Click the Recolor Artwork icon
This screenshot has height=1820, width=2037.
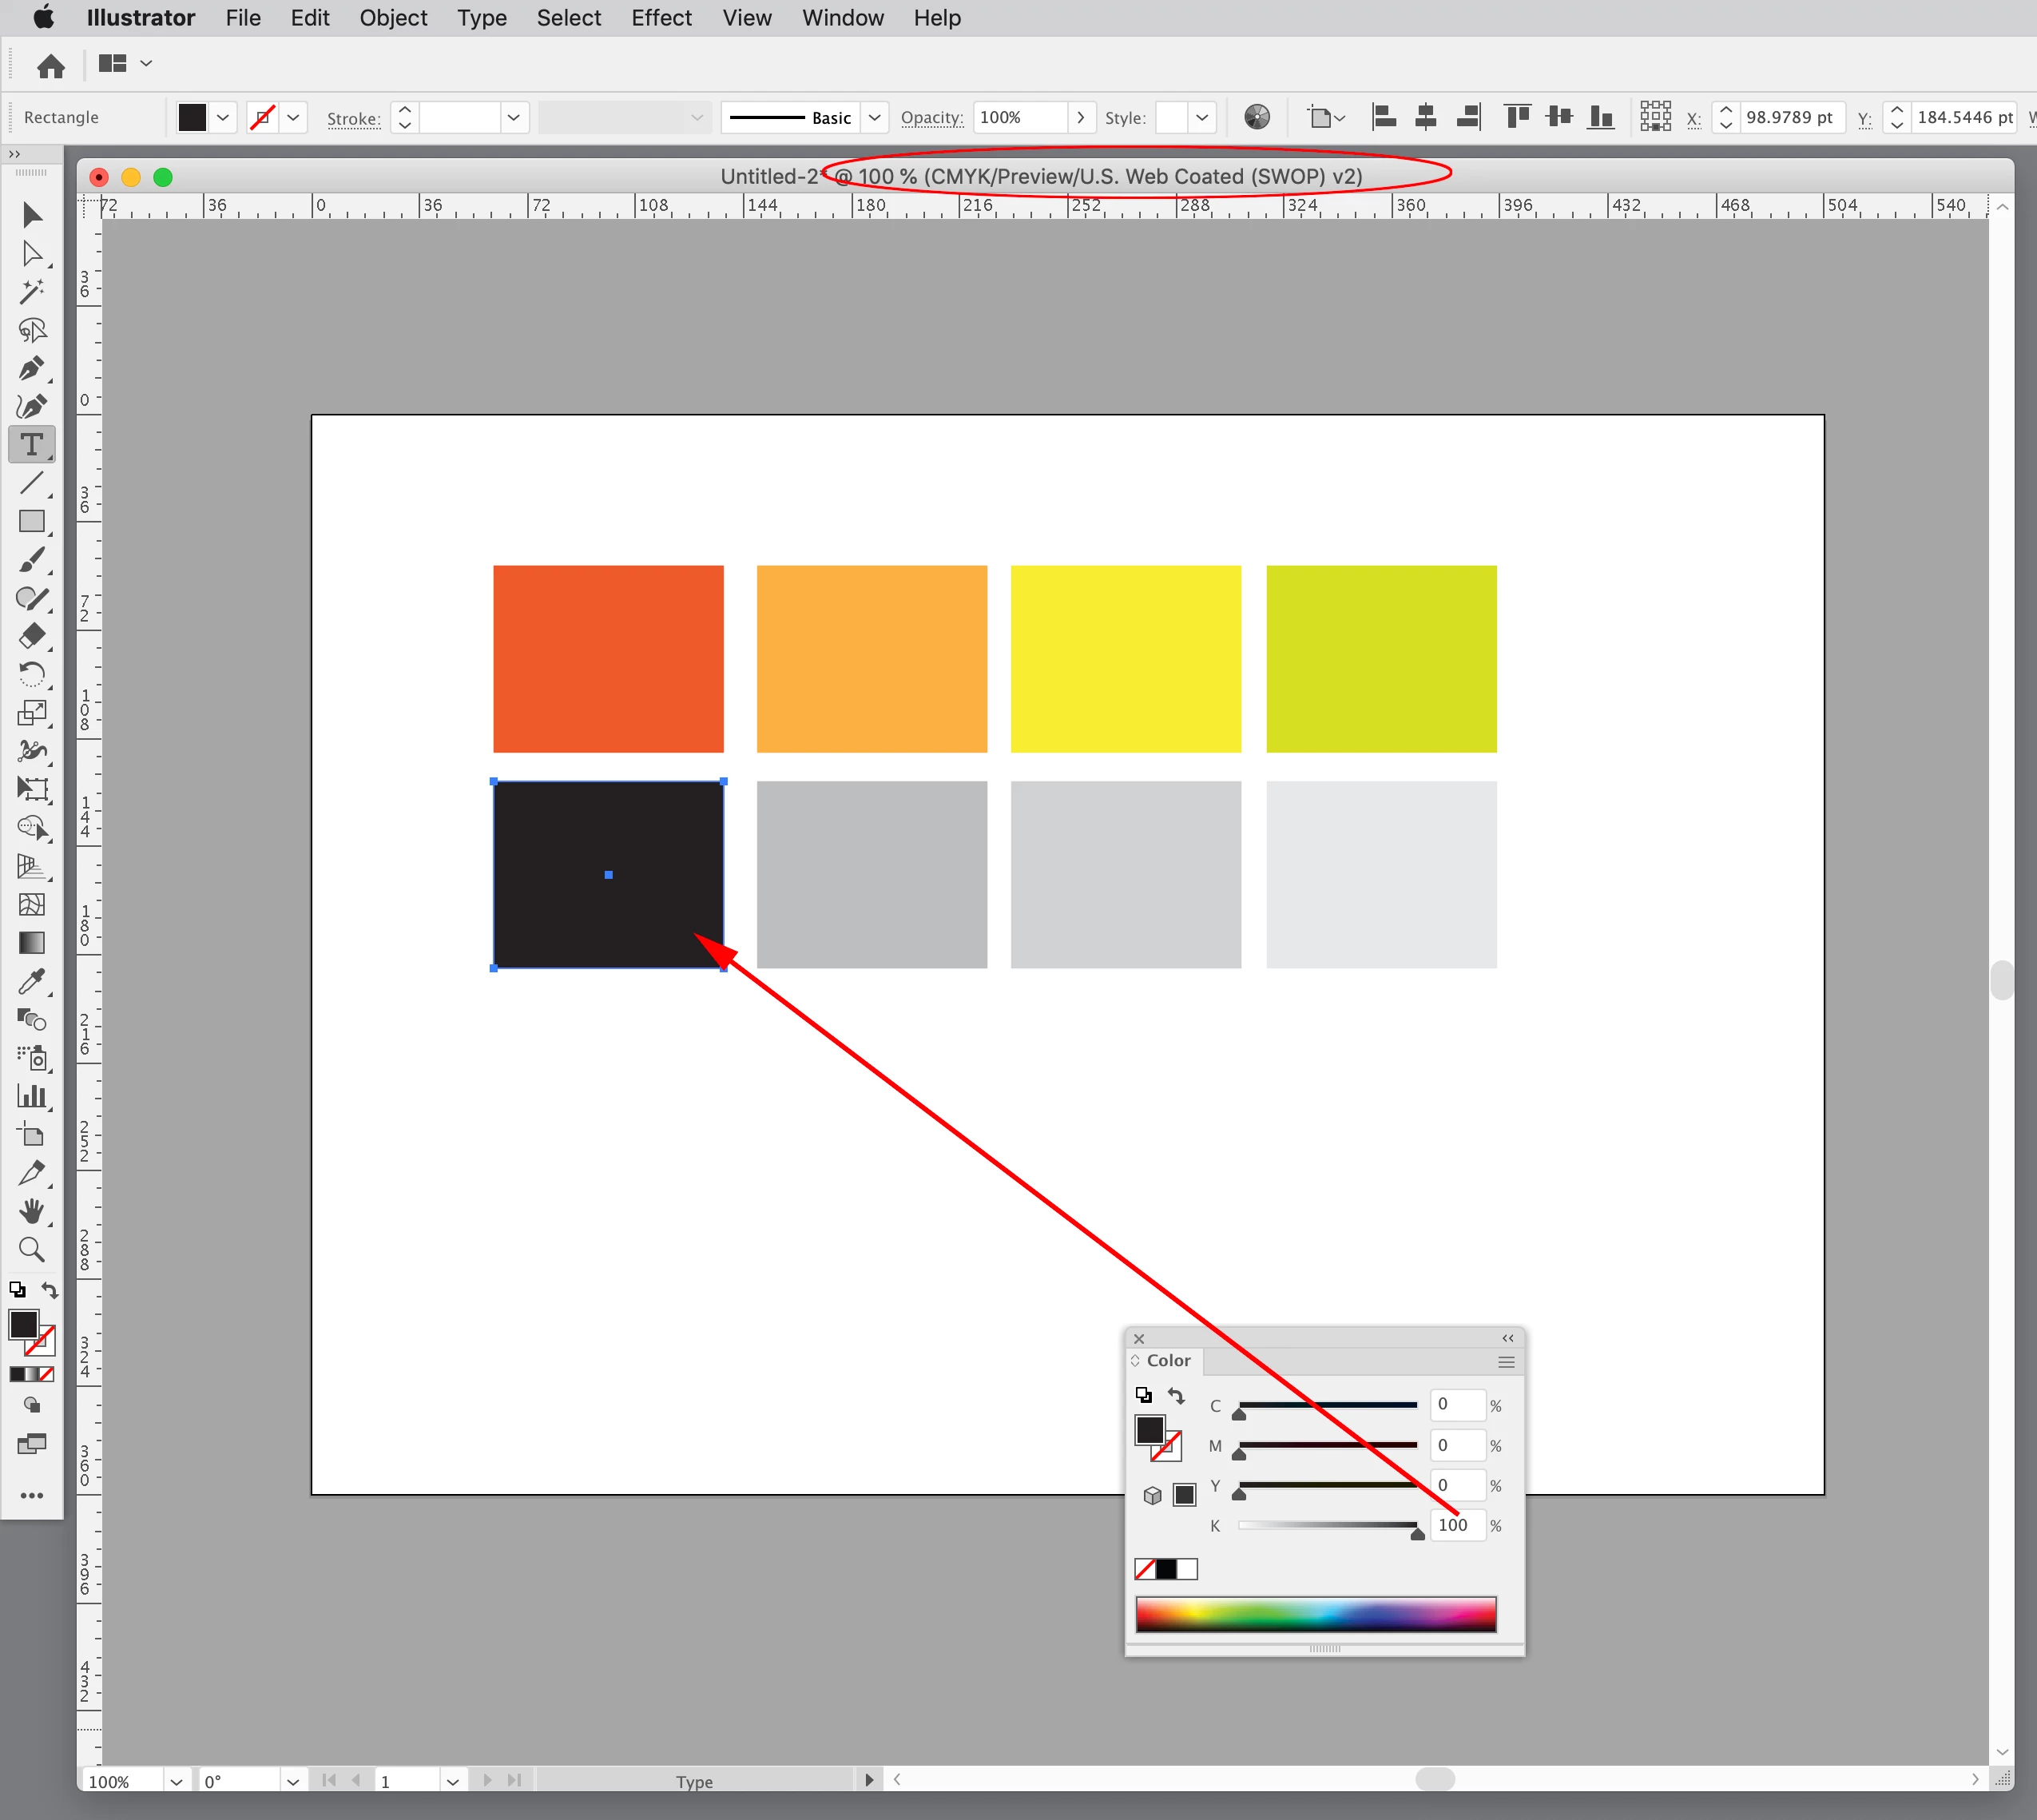pyautogui.click(x=1256, y=117)
